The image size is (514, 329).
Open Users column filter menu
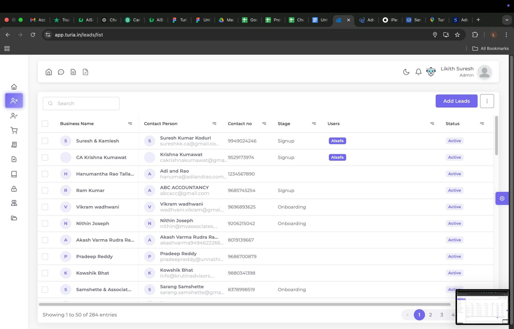pos(432,124)
